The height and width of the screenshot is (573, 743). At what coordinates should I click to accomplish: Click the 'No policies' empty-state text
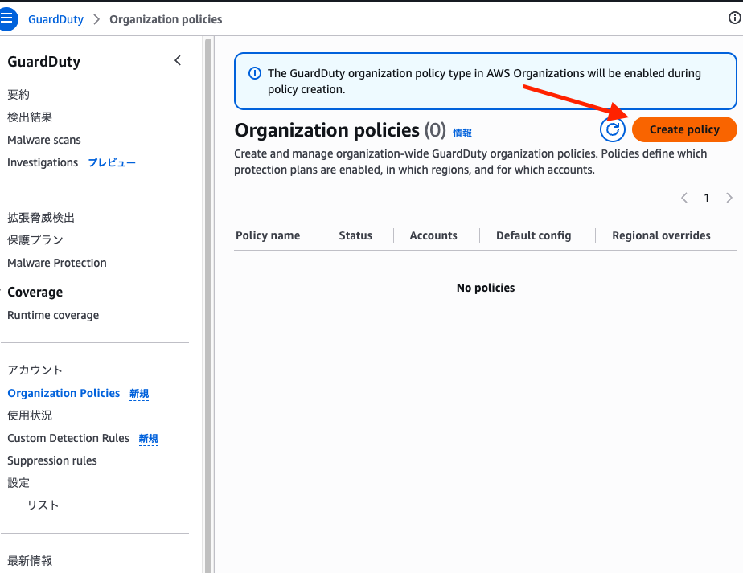[x=486, y=288]
